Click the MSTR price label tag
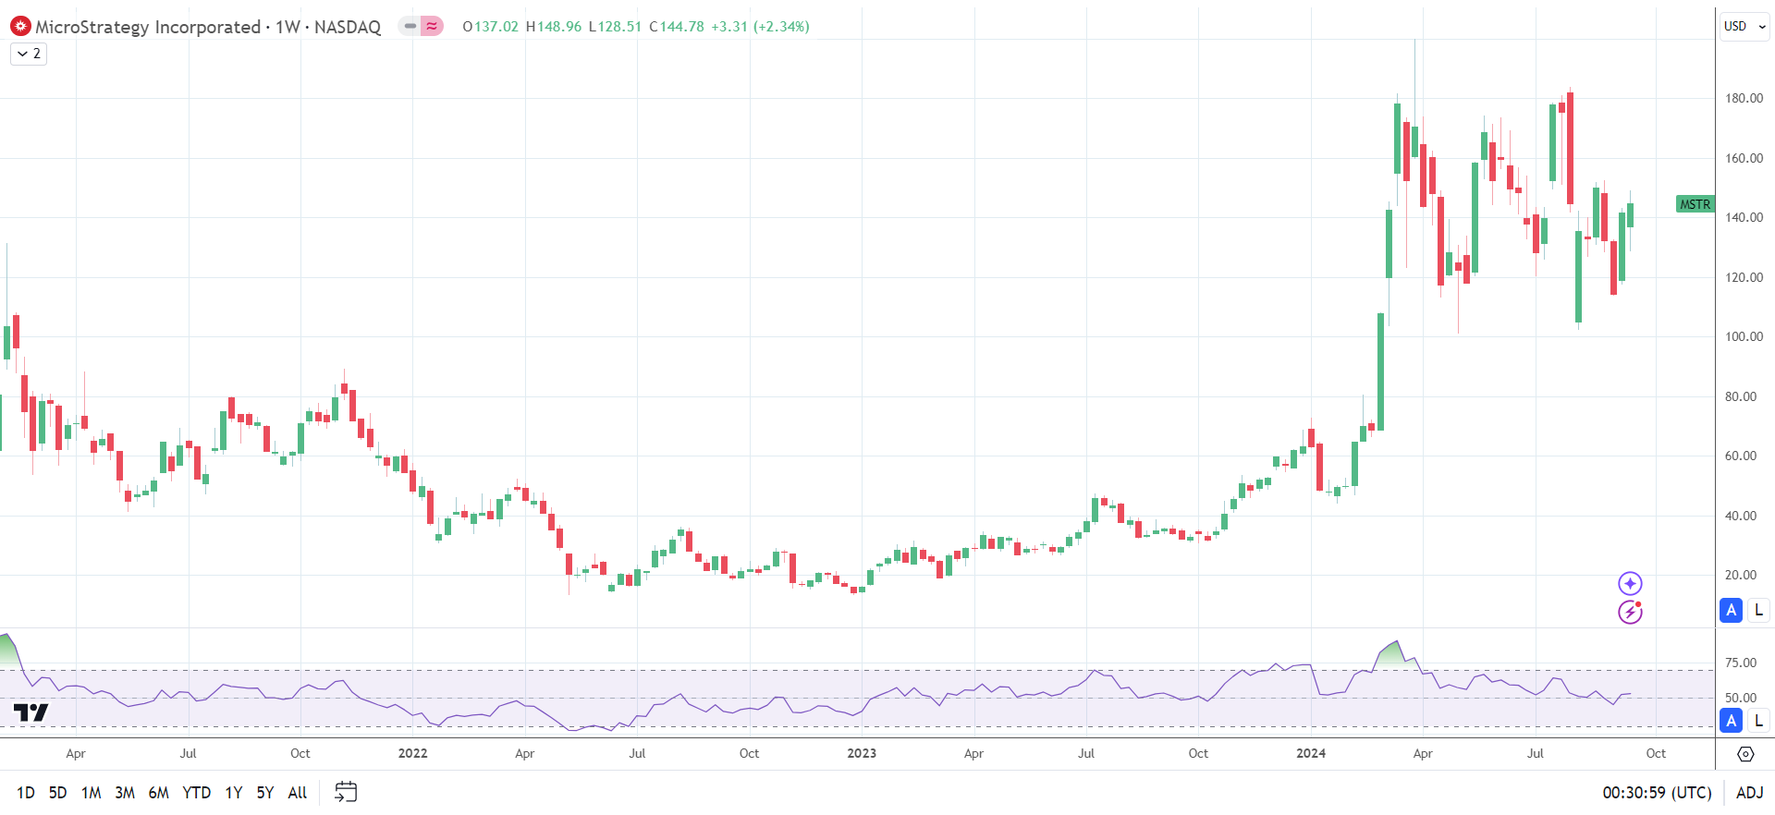Image resolution: width=1775 pixels, height=815 pixels. tap(1695, 204)
